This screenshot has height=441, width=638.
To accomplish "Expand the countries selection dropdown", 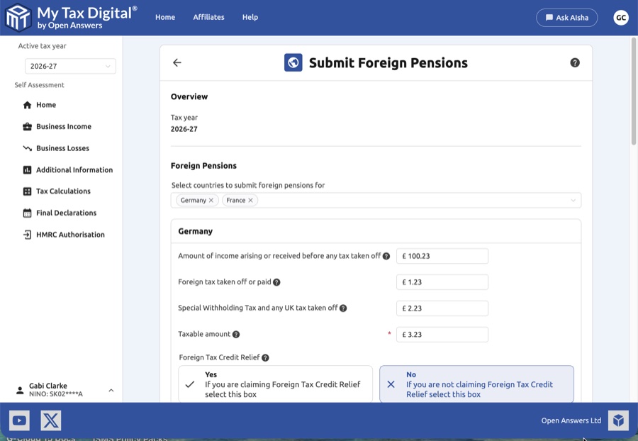I will click(x=573, y=200).
